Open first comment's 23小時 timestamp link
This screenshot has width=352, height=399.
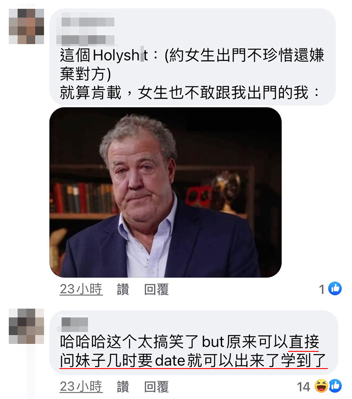pyautogui.click(x=81, y=289)
